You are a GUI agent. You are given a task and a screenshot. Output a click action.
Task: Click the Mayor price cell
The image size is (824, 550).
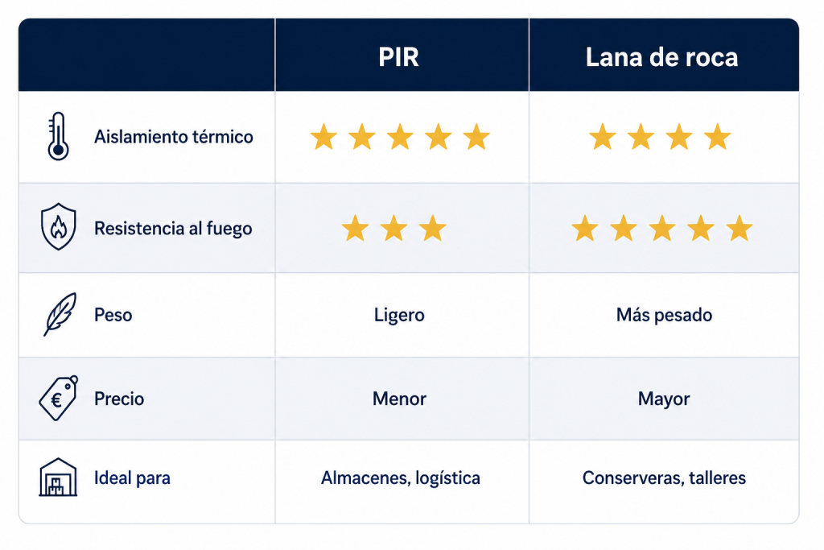click(x=664, y=399)
